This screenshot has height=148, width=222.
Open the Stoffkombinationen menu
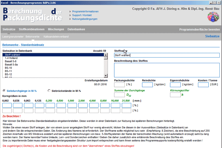click(32, 29)
